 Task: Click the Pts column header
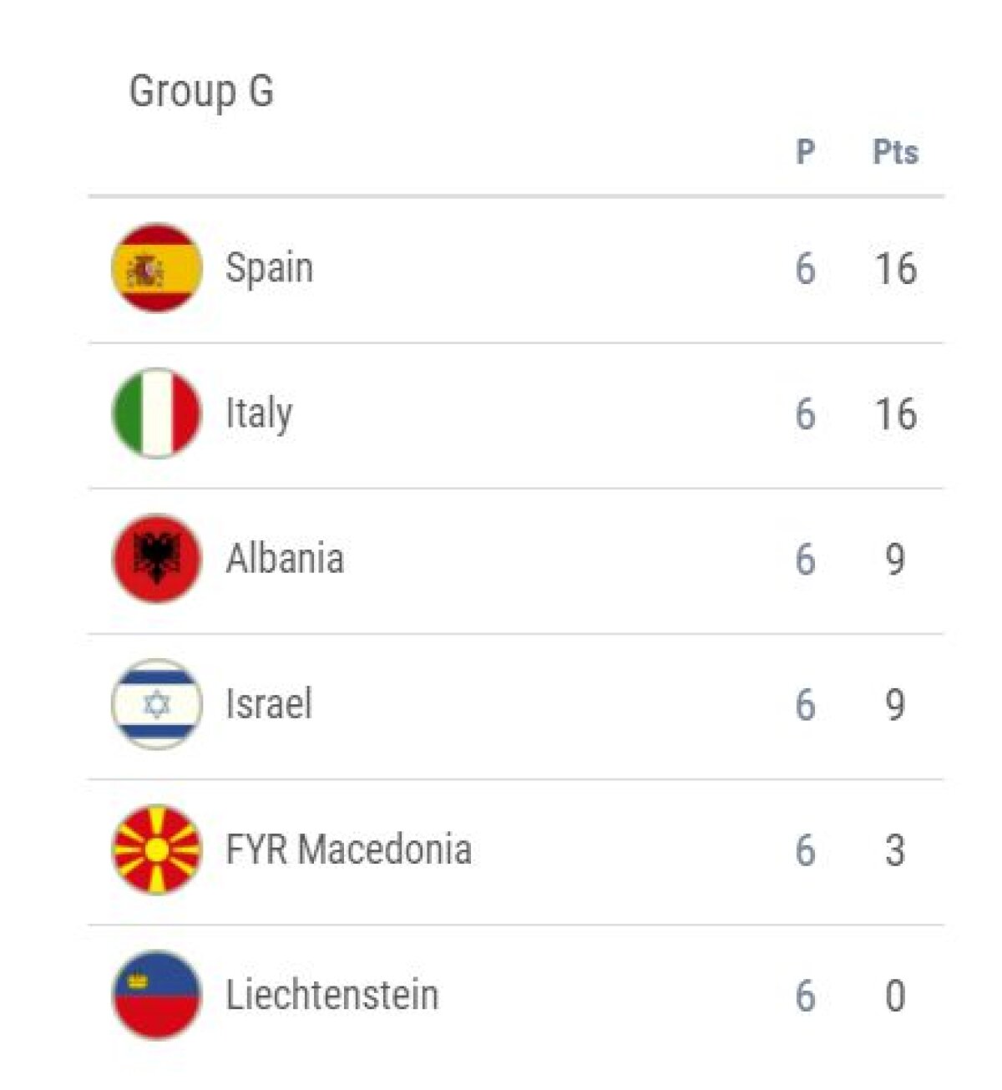[x=895, y=152]
